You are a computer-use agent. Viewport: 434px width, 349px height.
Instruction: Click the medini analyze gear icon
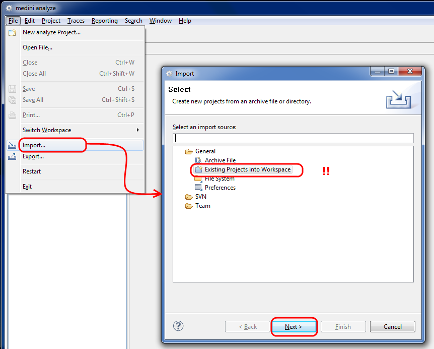coord(9,8)
